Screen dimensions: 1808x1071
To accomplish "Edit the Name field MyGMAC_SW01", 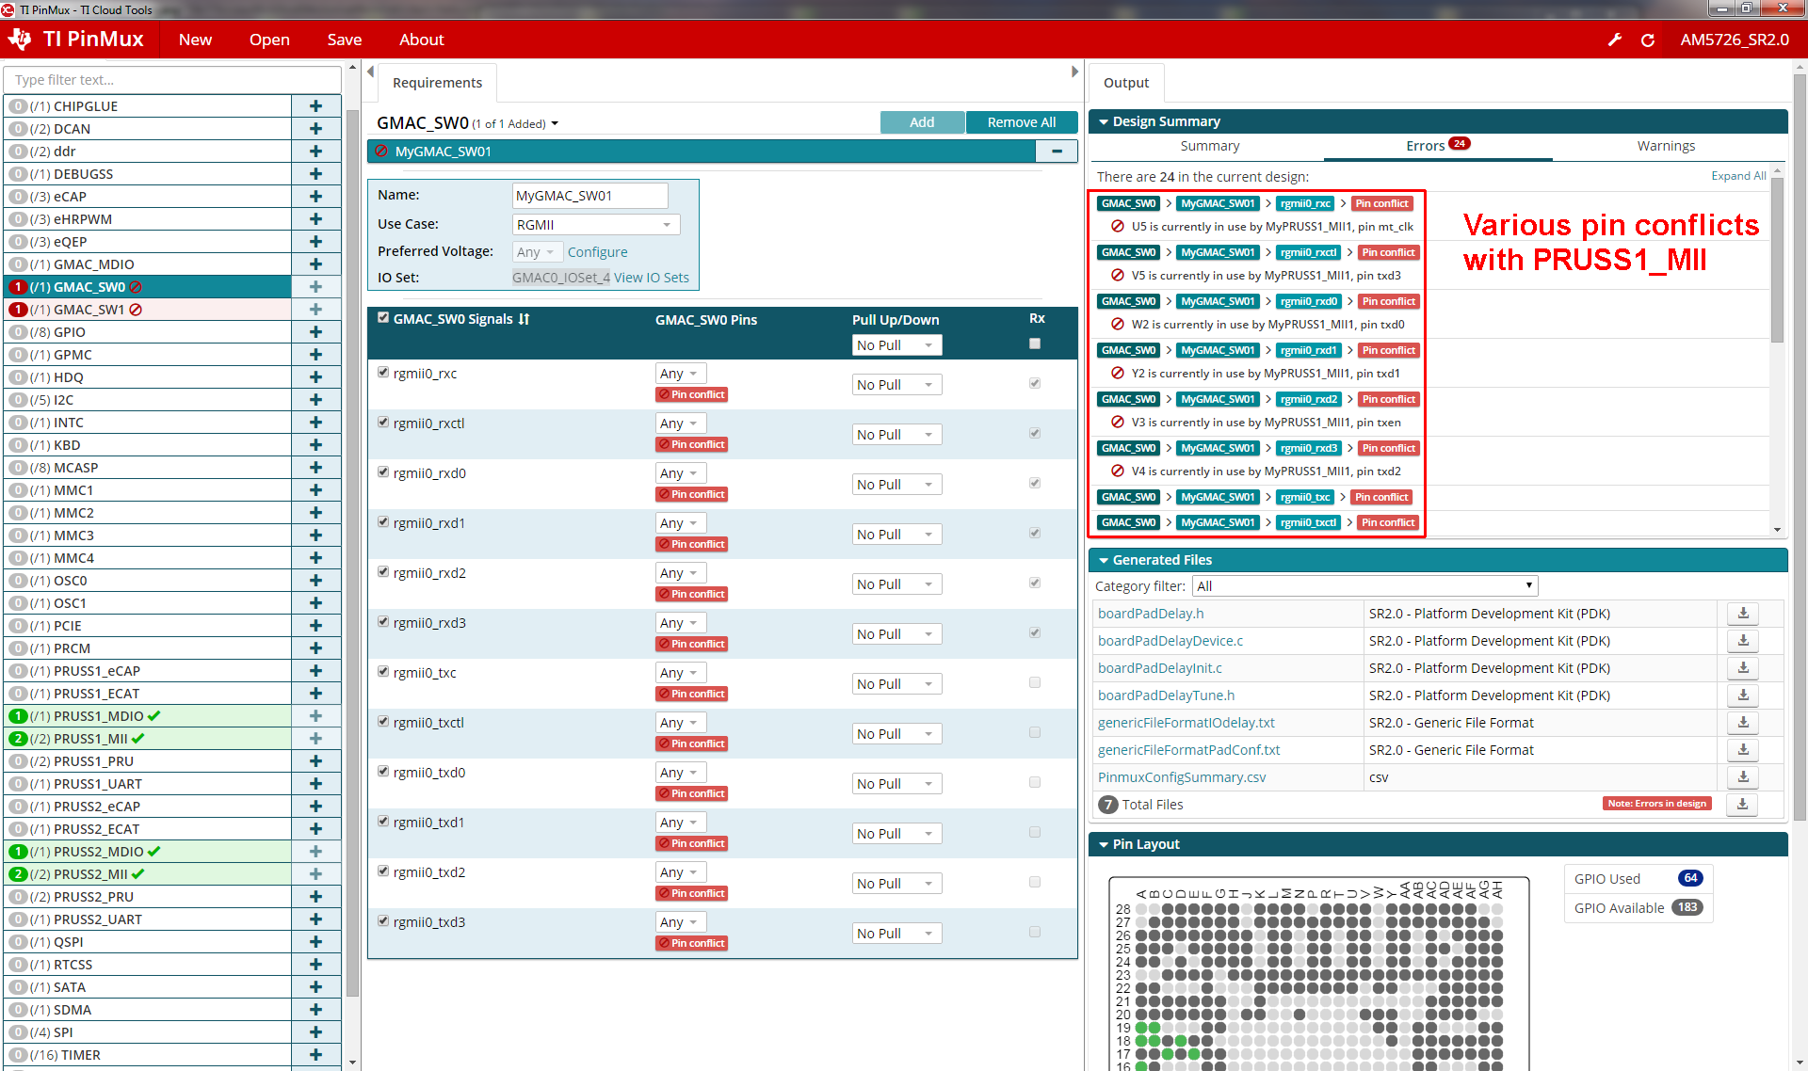I will click(589, 196).
